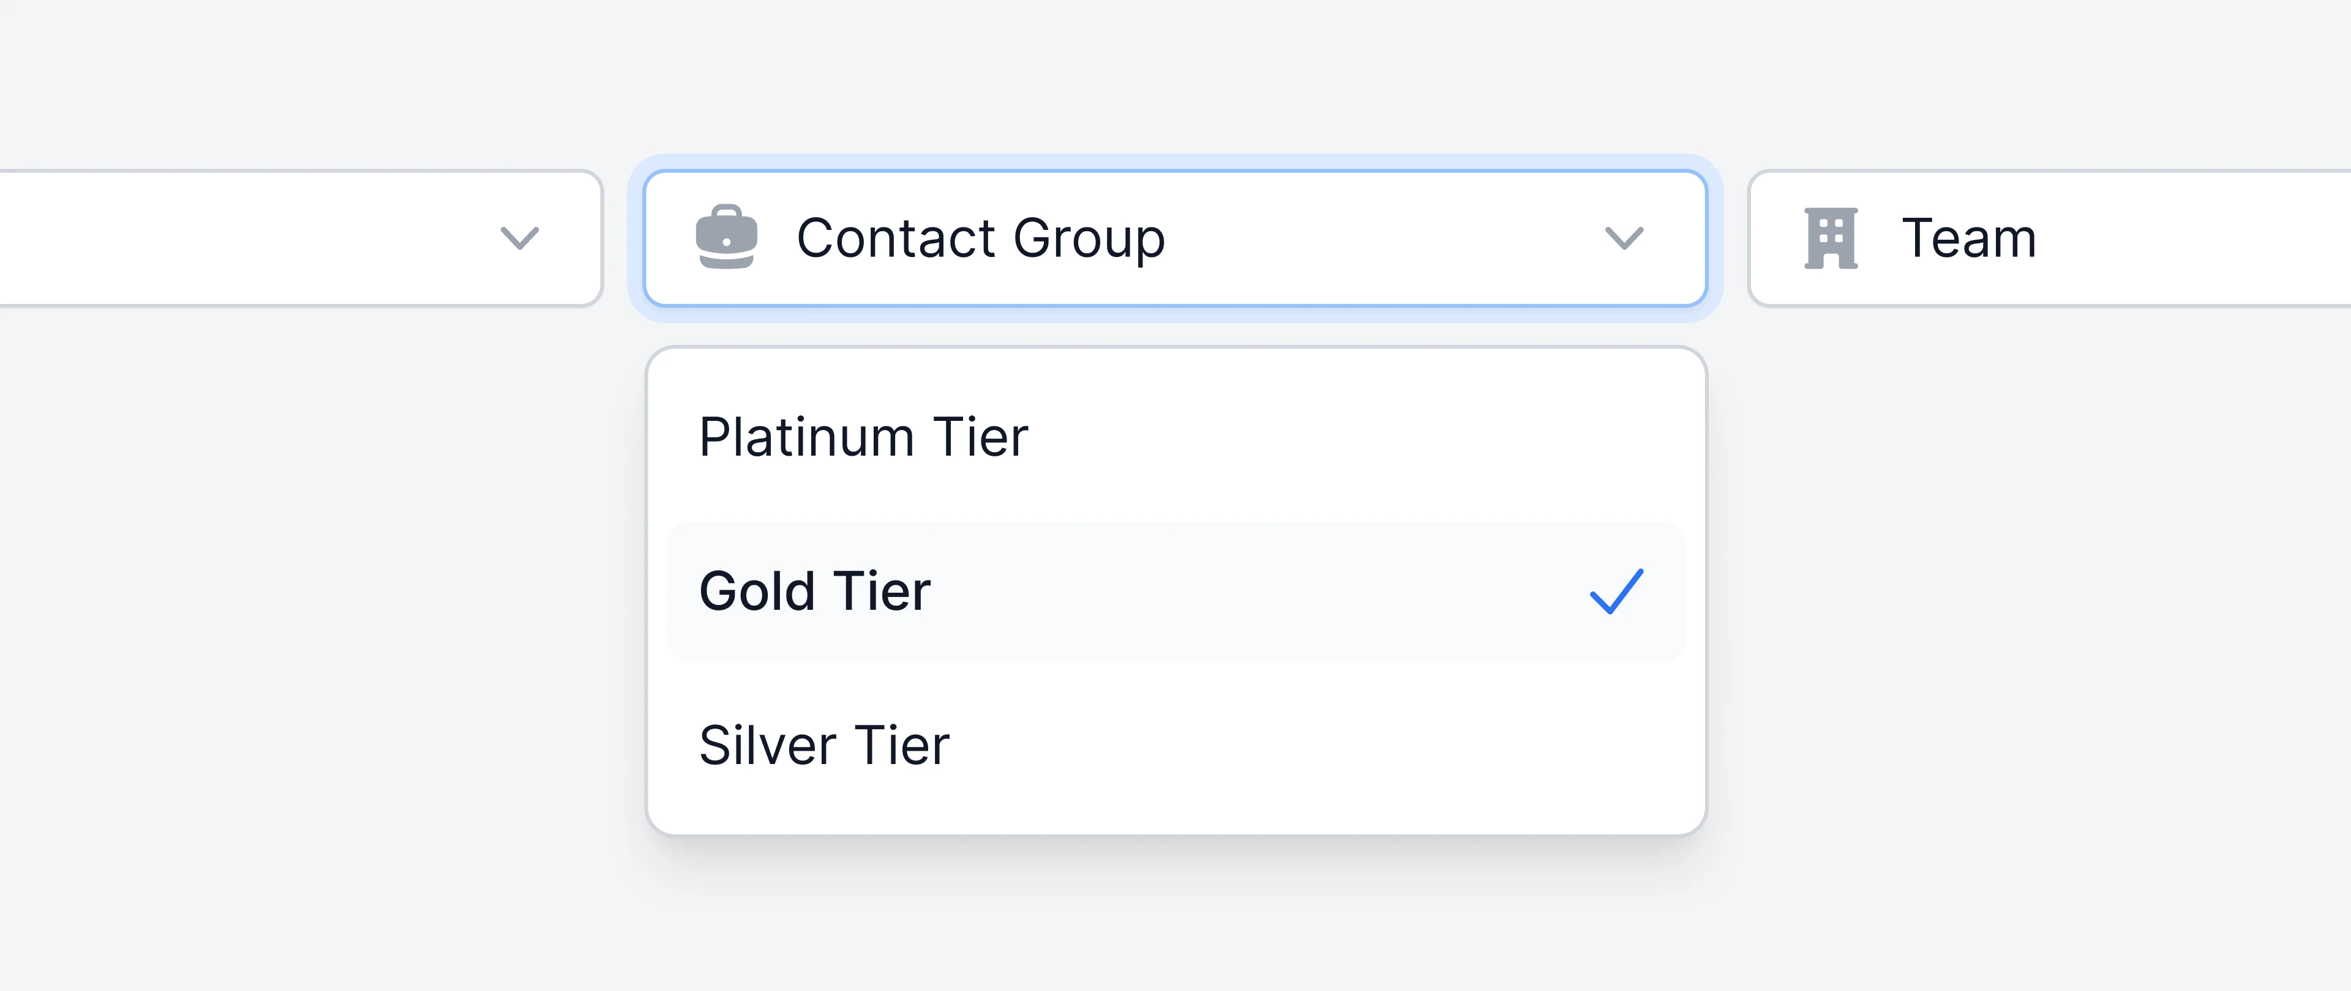Deselect the checked Gold Tier option

1176,591
